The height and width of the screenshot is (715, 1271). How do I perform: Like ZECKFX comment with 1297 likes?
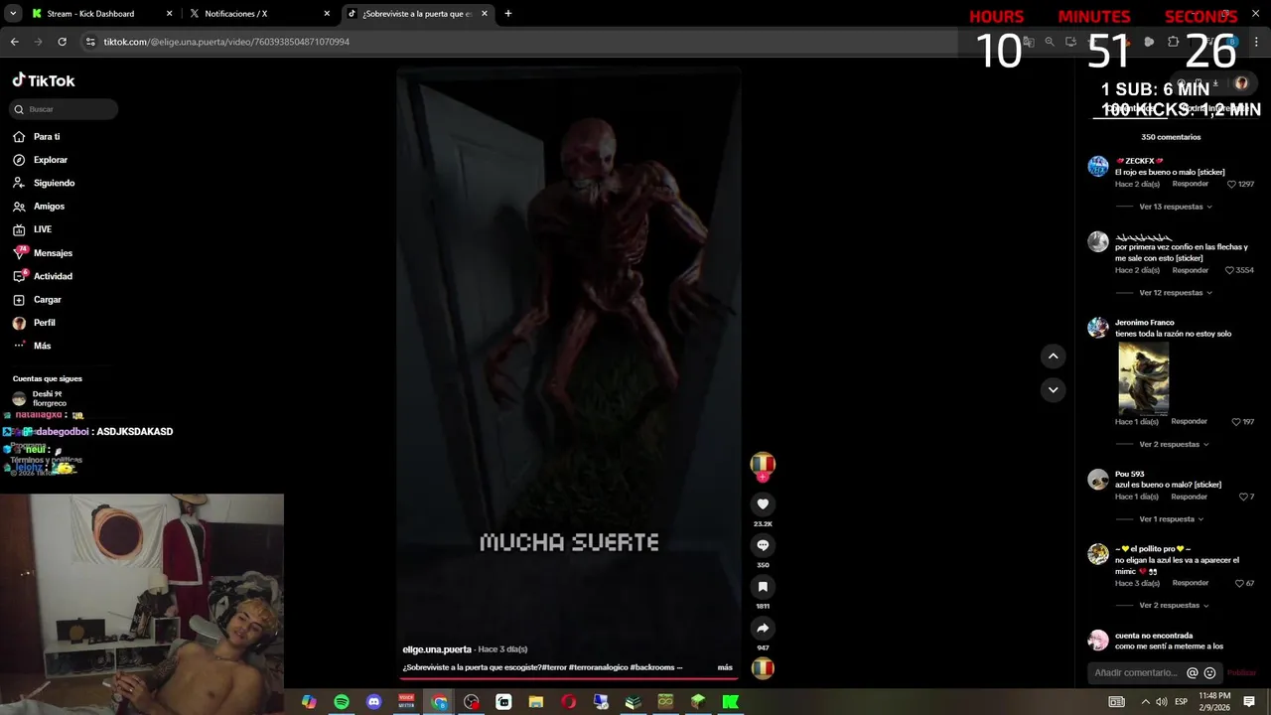1231,184
